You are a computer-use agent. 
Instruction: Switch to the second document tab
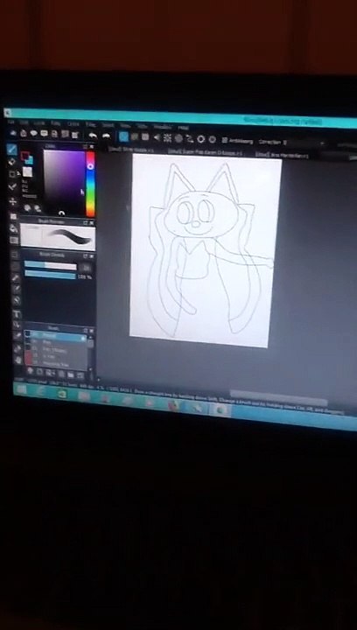click(x=205, y=152)
